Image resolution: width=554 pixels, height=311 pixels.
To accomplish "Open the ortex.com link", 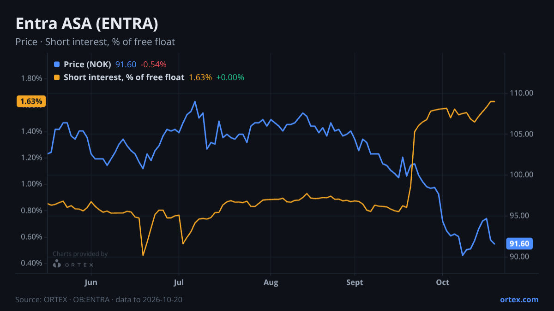I will coord(519,299).
